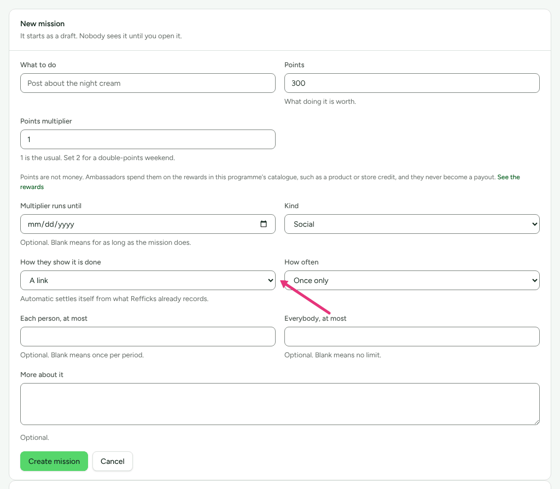Click the Create mission button

[x=54, y=461]
